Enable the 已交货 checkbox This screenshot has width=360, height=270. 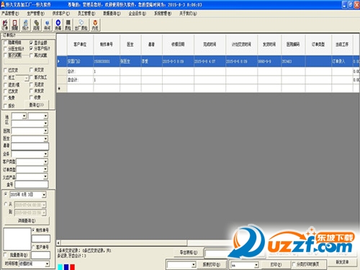point(5,70)
